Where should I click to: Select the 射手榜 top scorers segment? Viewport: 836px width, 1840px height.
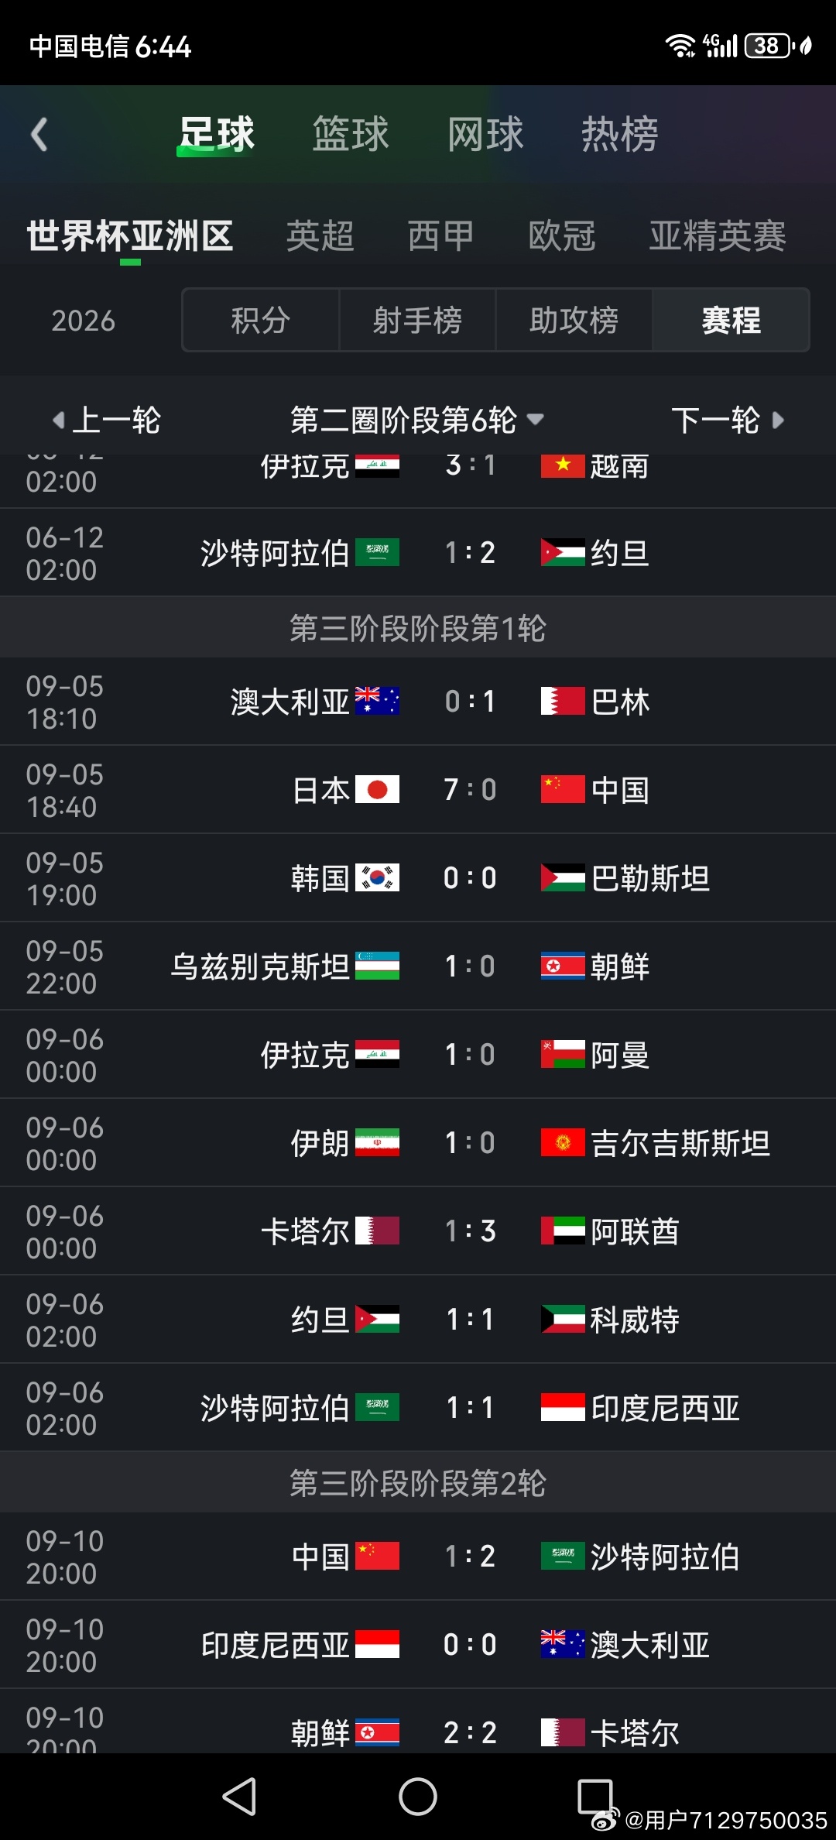[x=417, y=321]
